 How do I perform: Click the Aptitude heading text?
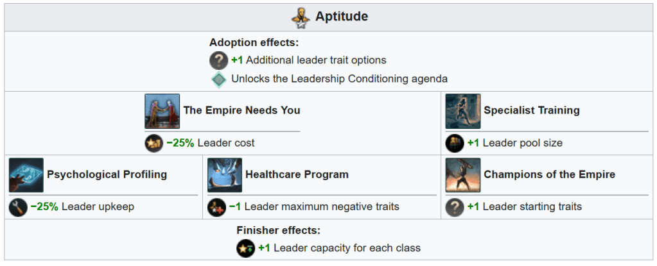[342, 17]
